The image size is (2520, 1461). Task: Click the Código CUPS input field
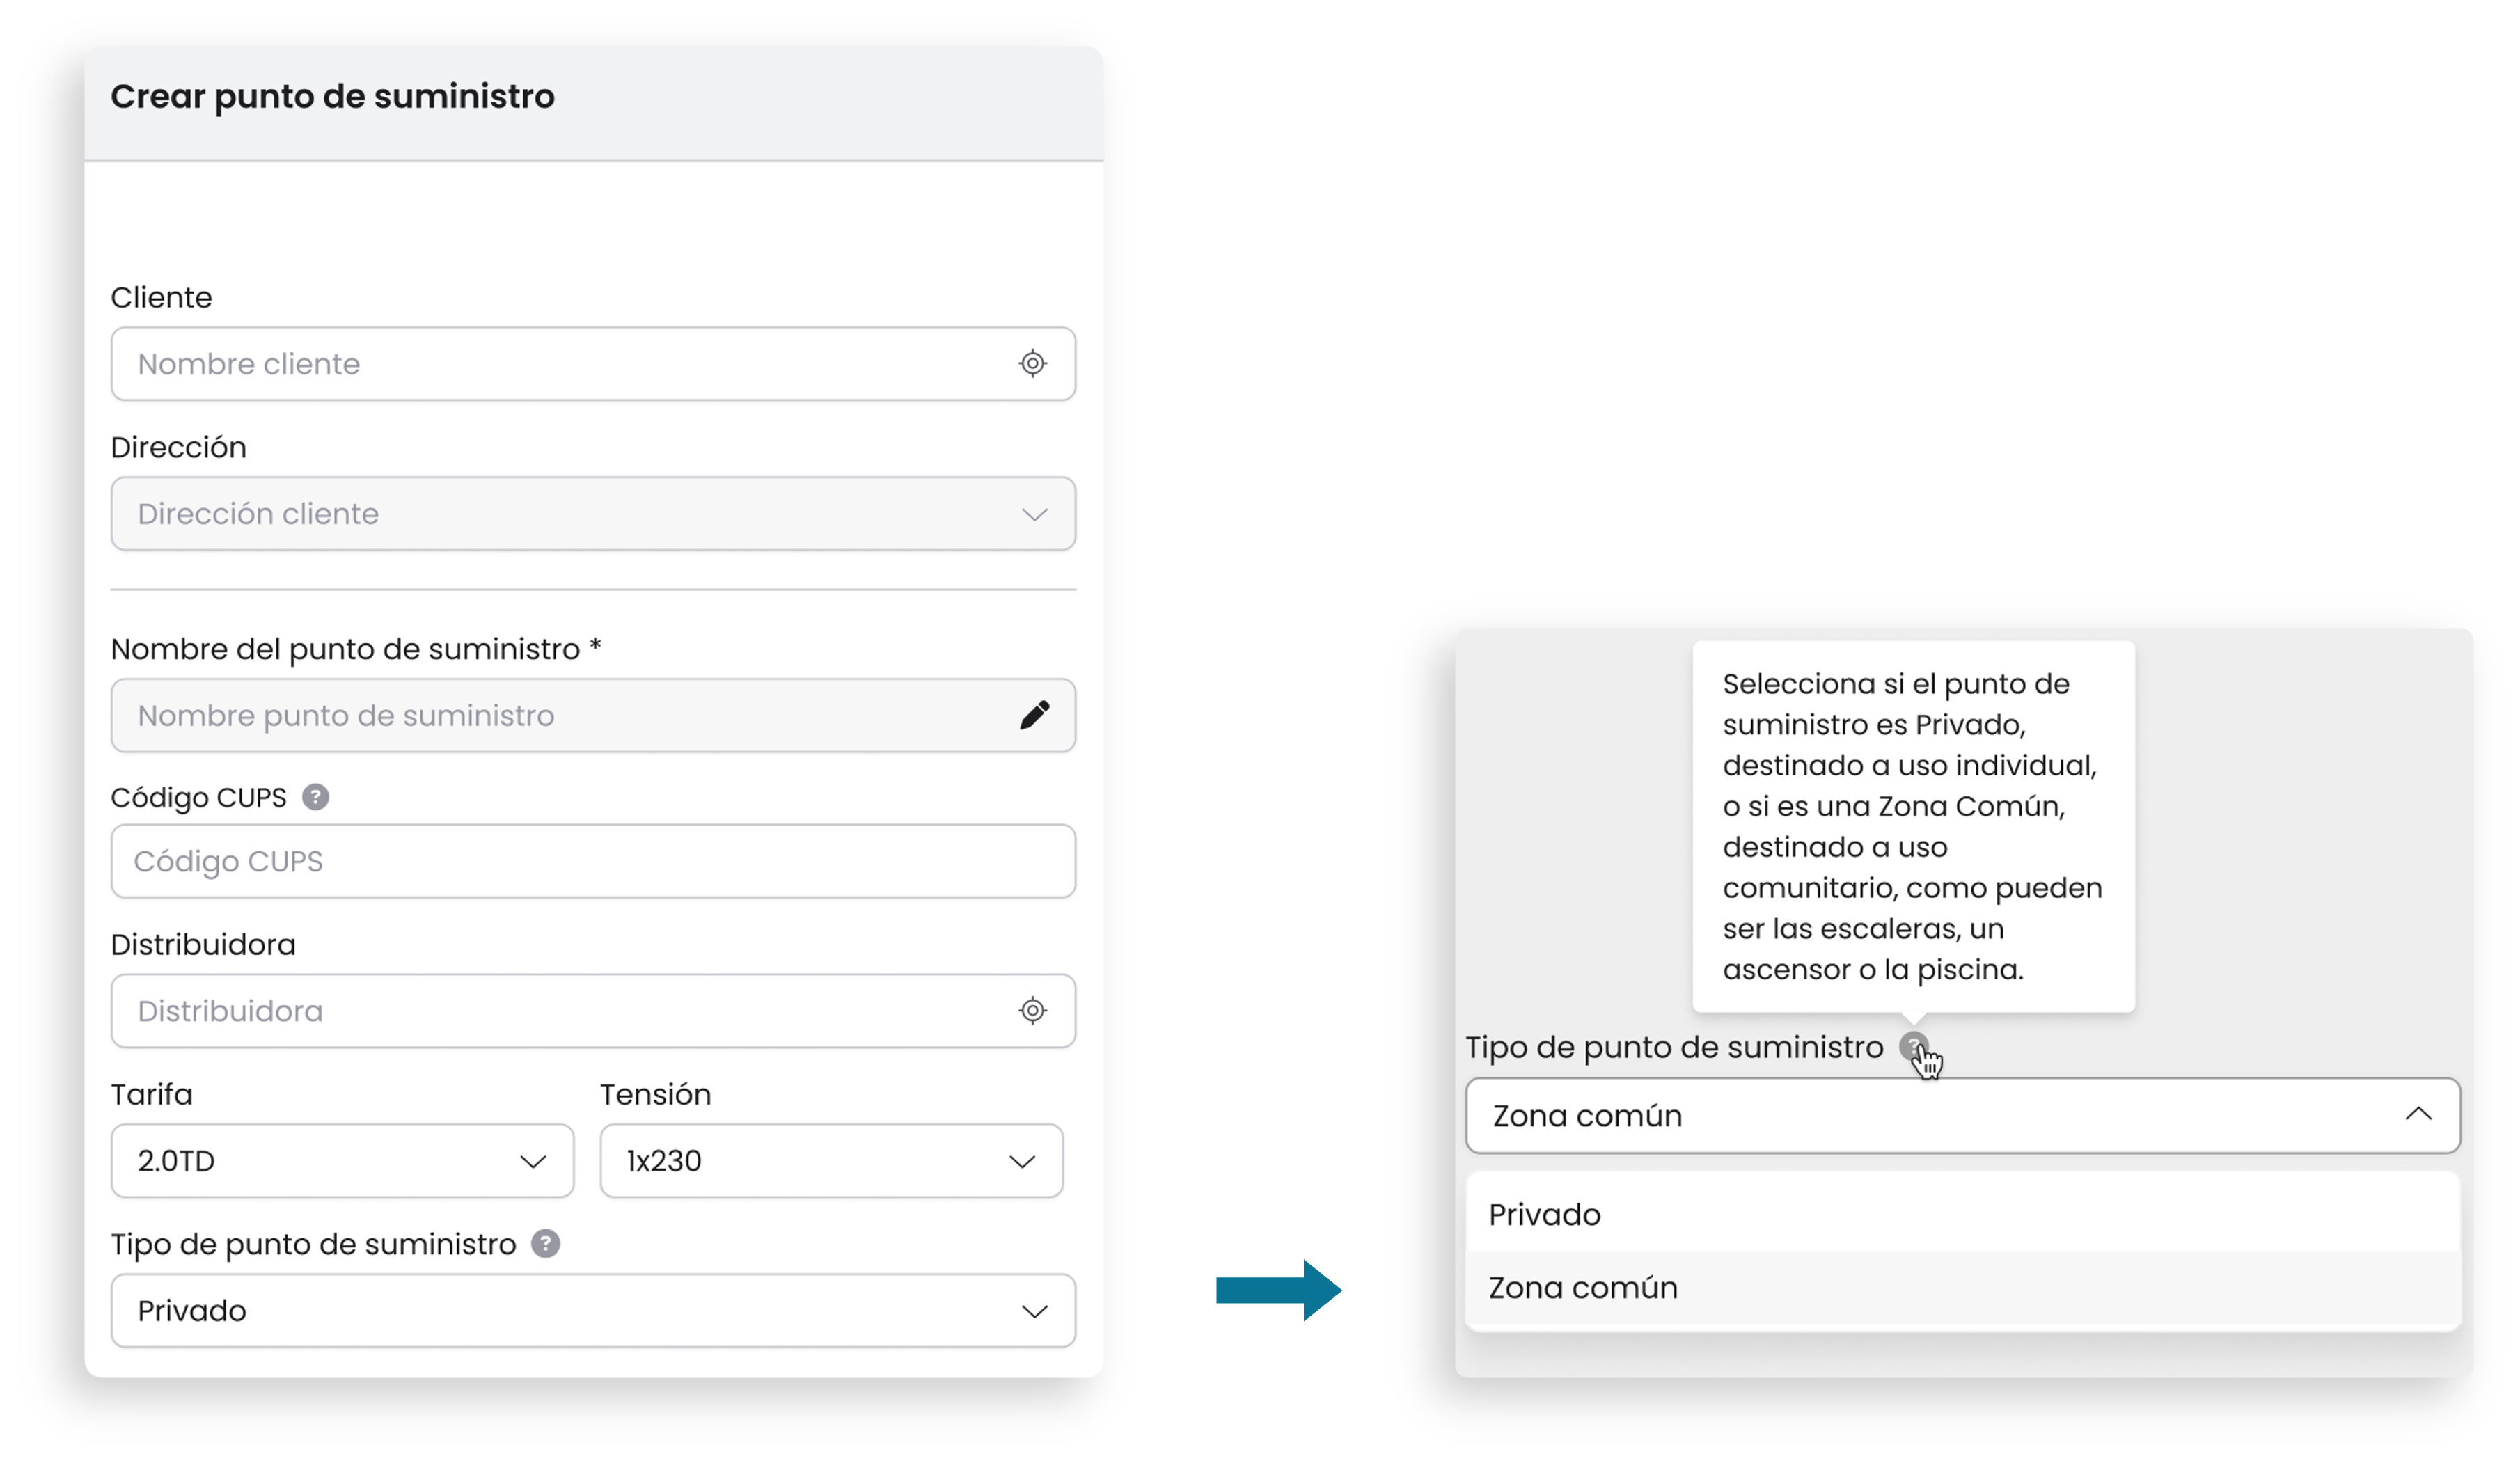click(x=593, y=861)
